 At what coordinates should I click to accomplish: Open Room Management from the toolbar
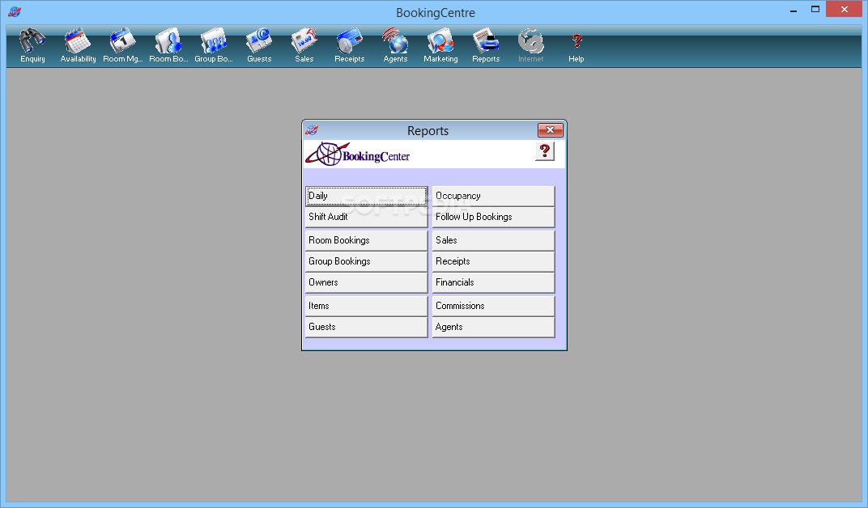click(x=123, y=45)
